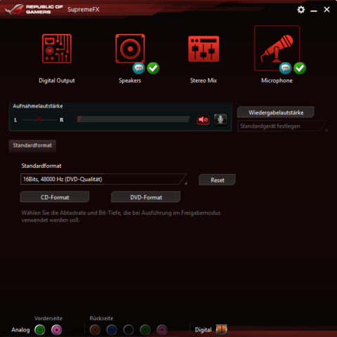
Task: Click the Reset button
Action: (x=217, y=180)
